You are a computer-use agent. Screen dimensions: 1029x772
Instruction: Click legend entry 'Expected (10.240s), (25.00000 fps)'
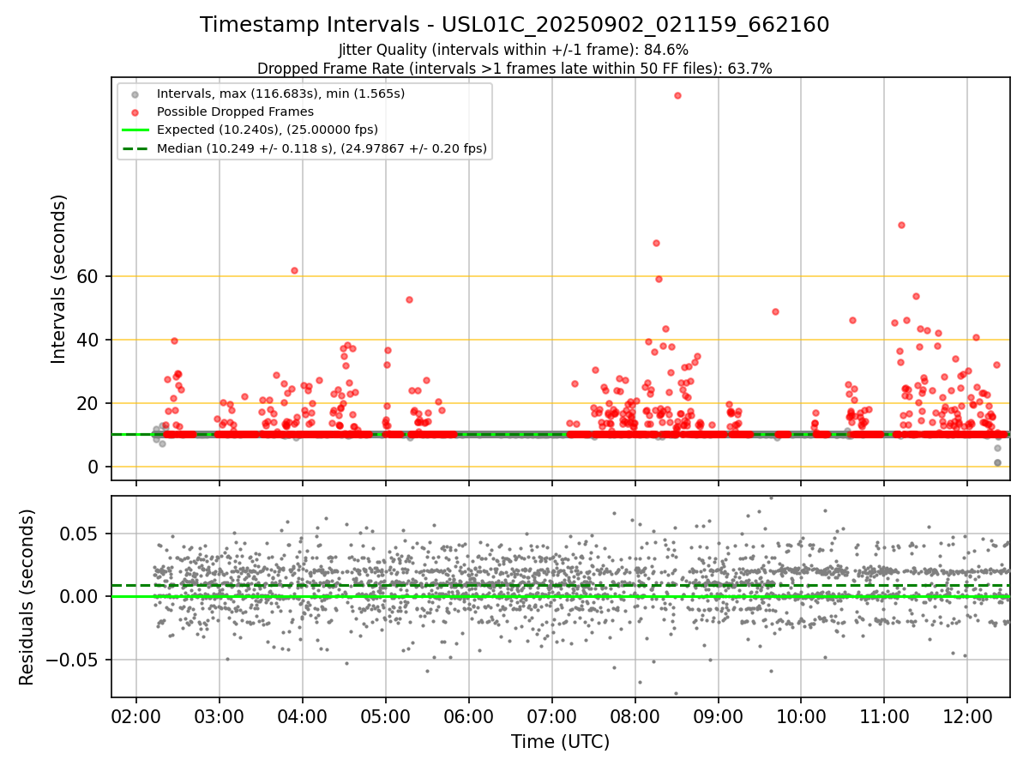(x=268, y=130)
